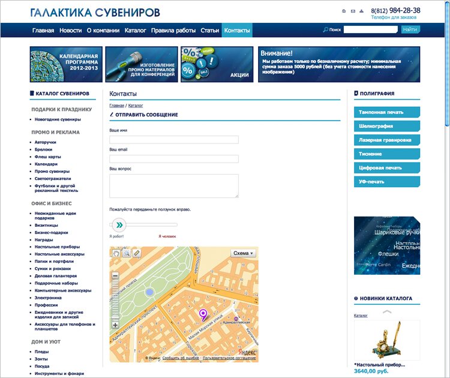450x378 pixels.
Task: Click the УФ-печать button
Action: click(387, 182)
